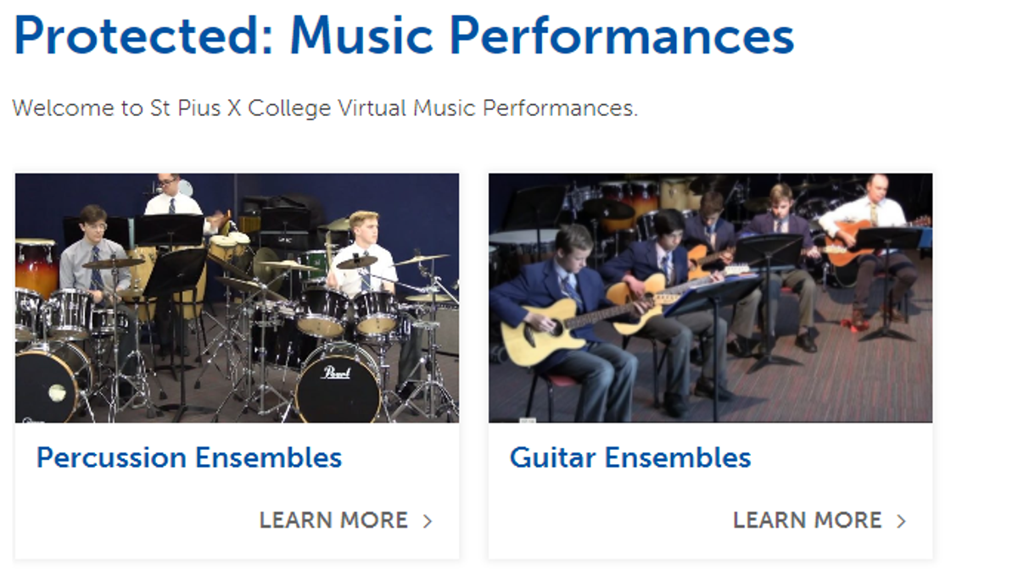The image size is (1018, 582).
Task: Click the front guitarist in the blue blazer
Action: click(564, 322)
